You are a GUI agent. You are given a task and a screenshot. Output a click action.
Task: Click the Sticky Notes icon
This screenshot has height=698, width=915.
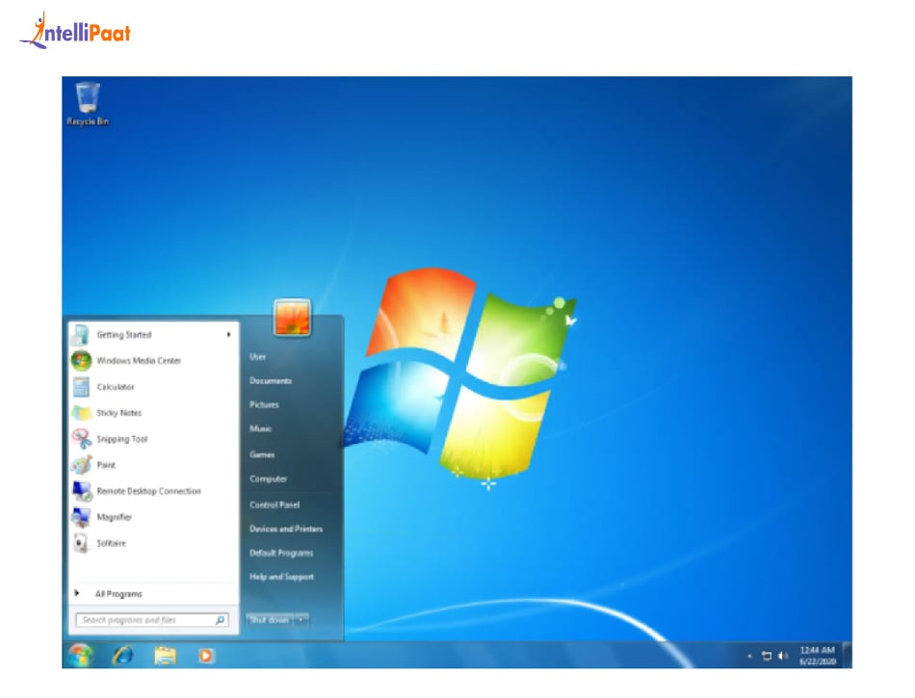tap(81, 413)
